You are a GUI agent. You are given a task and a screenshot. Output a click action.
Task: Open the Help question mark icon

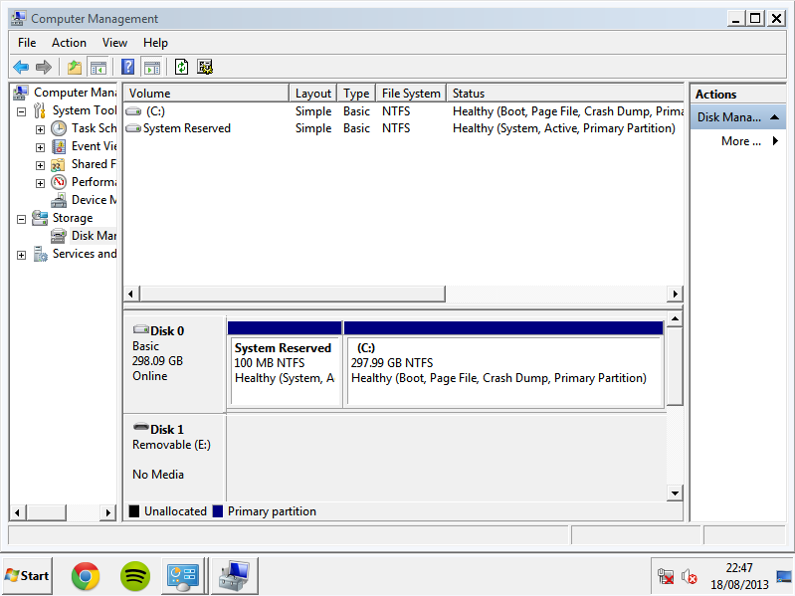point(128,67)
